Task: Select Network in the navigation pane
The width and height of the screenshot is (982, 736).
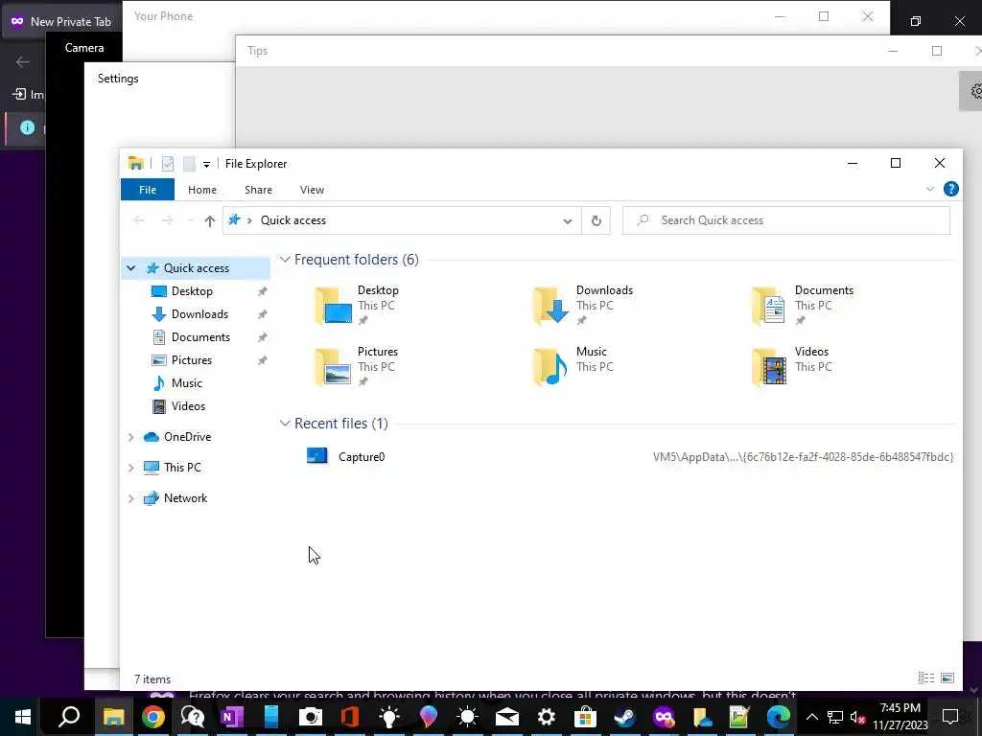Action: (185, 498)
